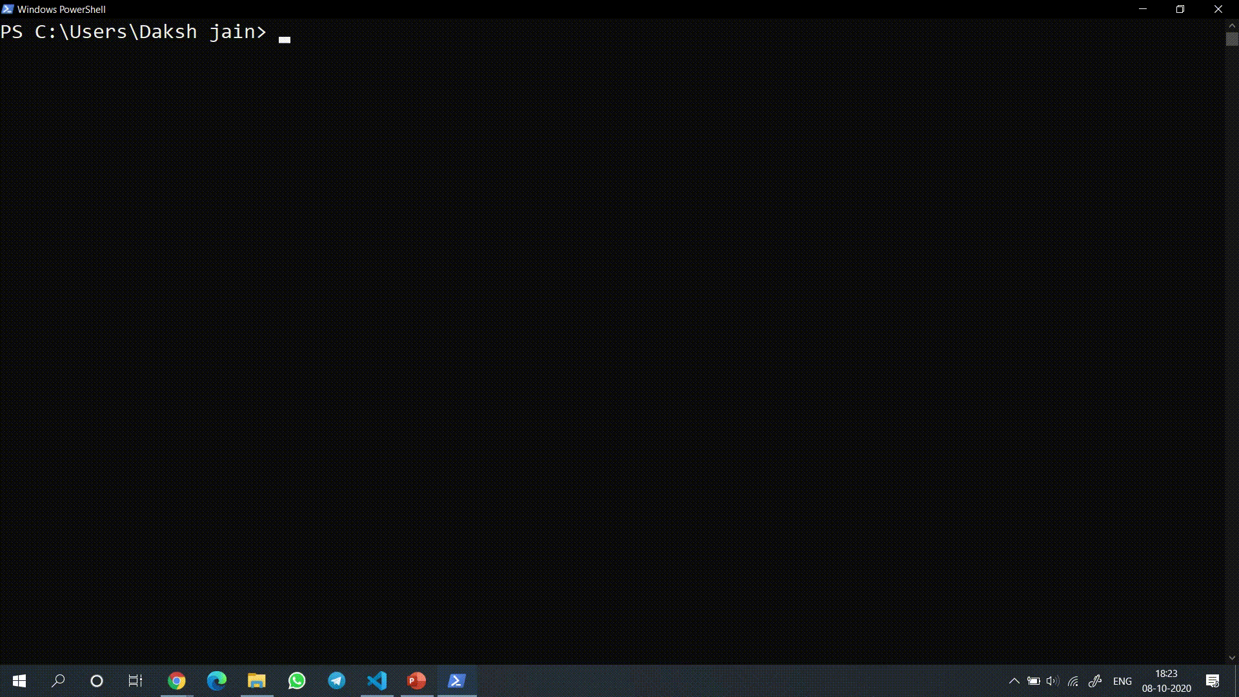Open Telegram from the taskbar
This screenshot has width=1239, height=697.
337,681
